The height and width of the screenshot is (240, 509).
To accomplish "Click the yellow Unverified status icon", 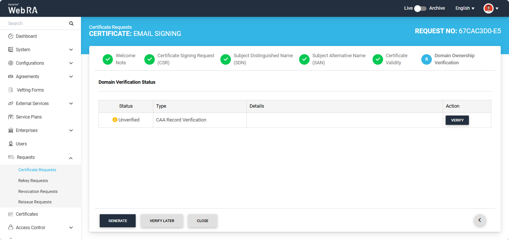I will (115, 120).
